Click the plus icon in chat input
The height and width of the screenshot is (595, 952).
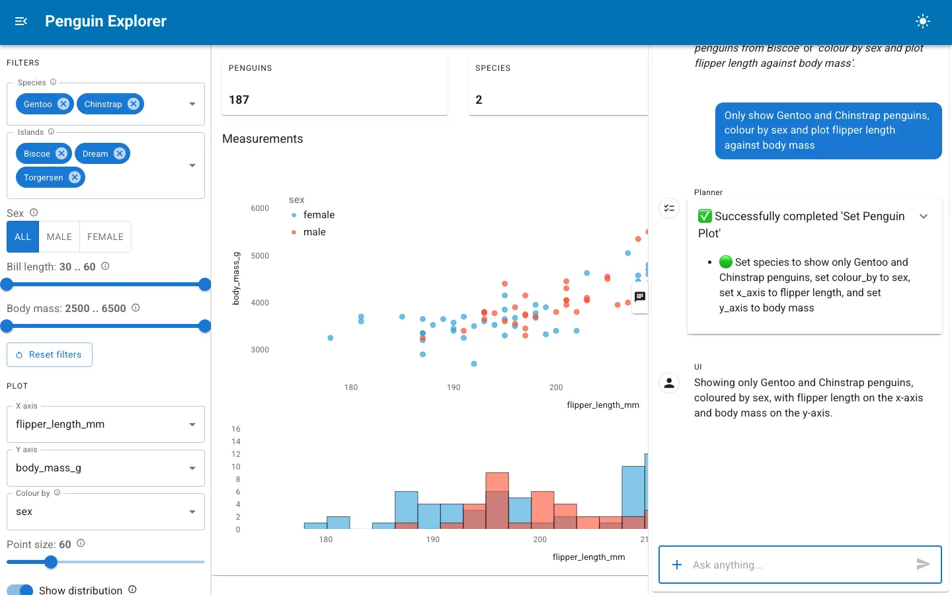677,565
